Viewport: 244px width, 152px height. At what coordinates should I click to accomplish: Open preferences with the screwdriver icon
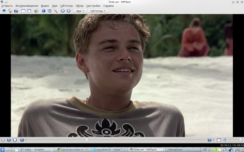[56, 11]
